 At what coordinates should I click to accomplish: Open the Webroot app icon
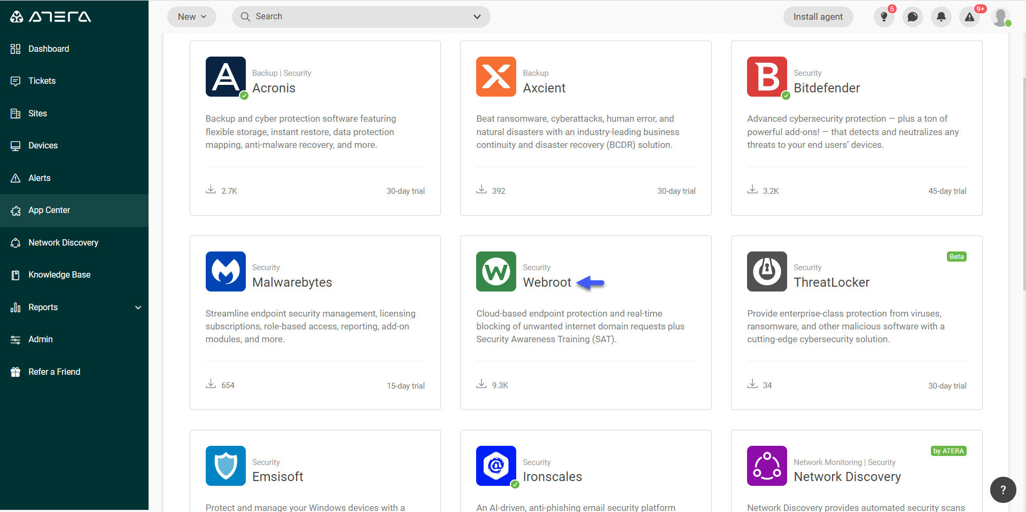coord(496,272)
